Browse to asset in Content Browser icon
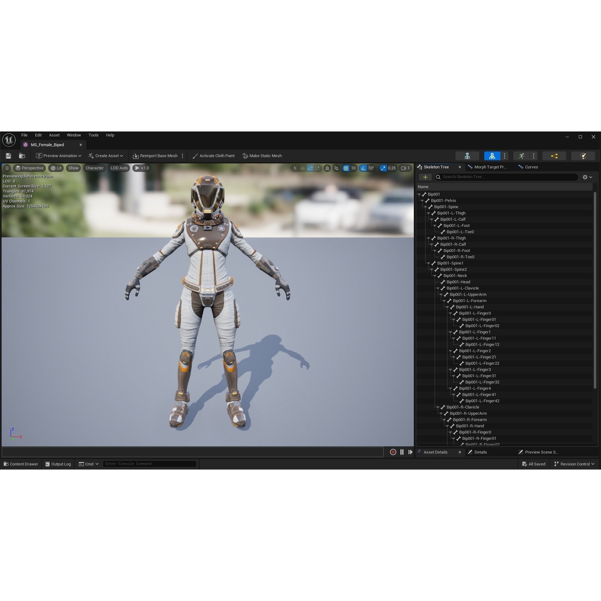The image size is (601, 601). (22, 156)
